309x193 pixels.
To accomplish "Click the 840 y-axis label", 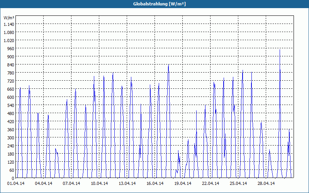I will pos(11,64).
